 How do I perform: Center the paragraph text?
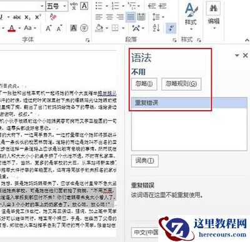(109, 17)
